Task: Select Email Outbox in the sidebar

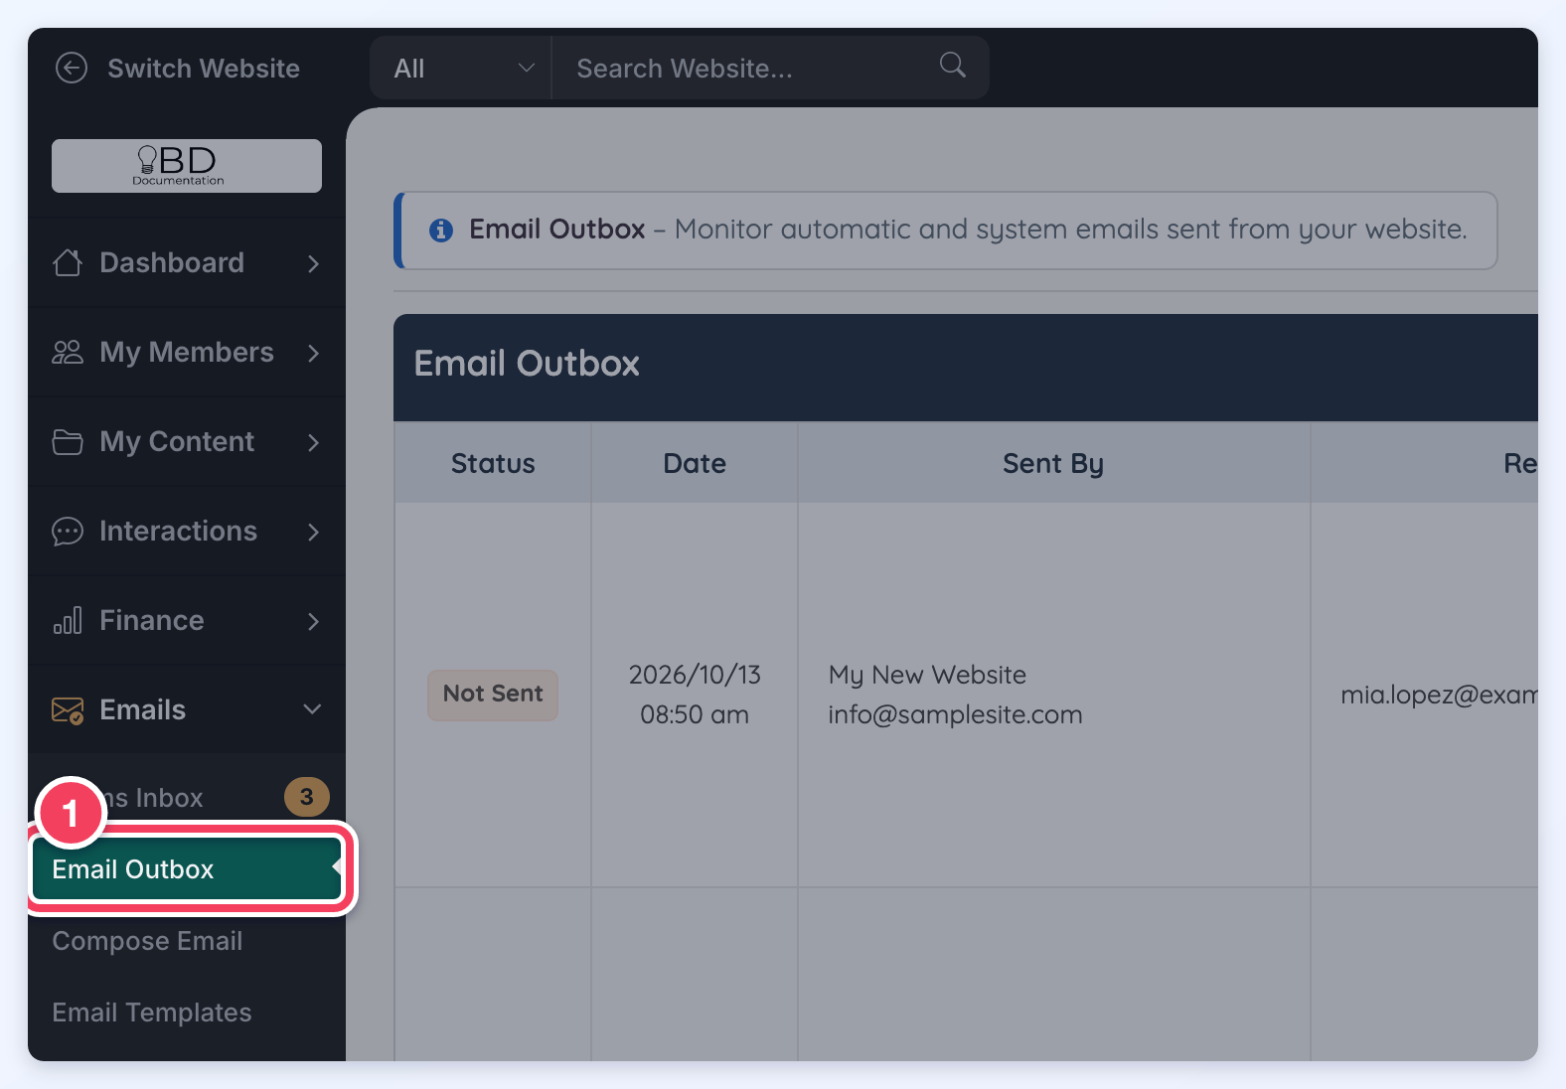Action: pos(187,869)
